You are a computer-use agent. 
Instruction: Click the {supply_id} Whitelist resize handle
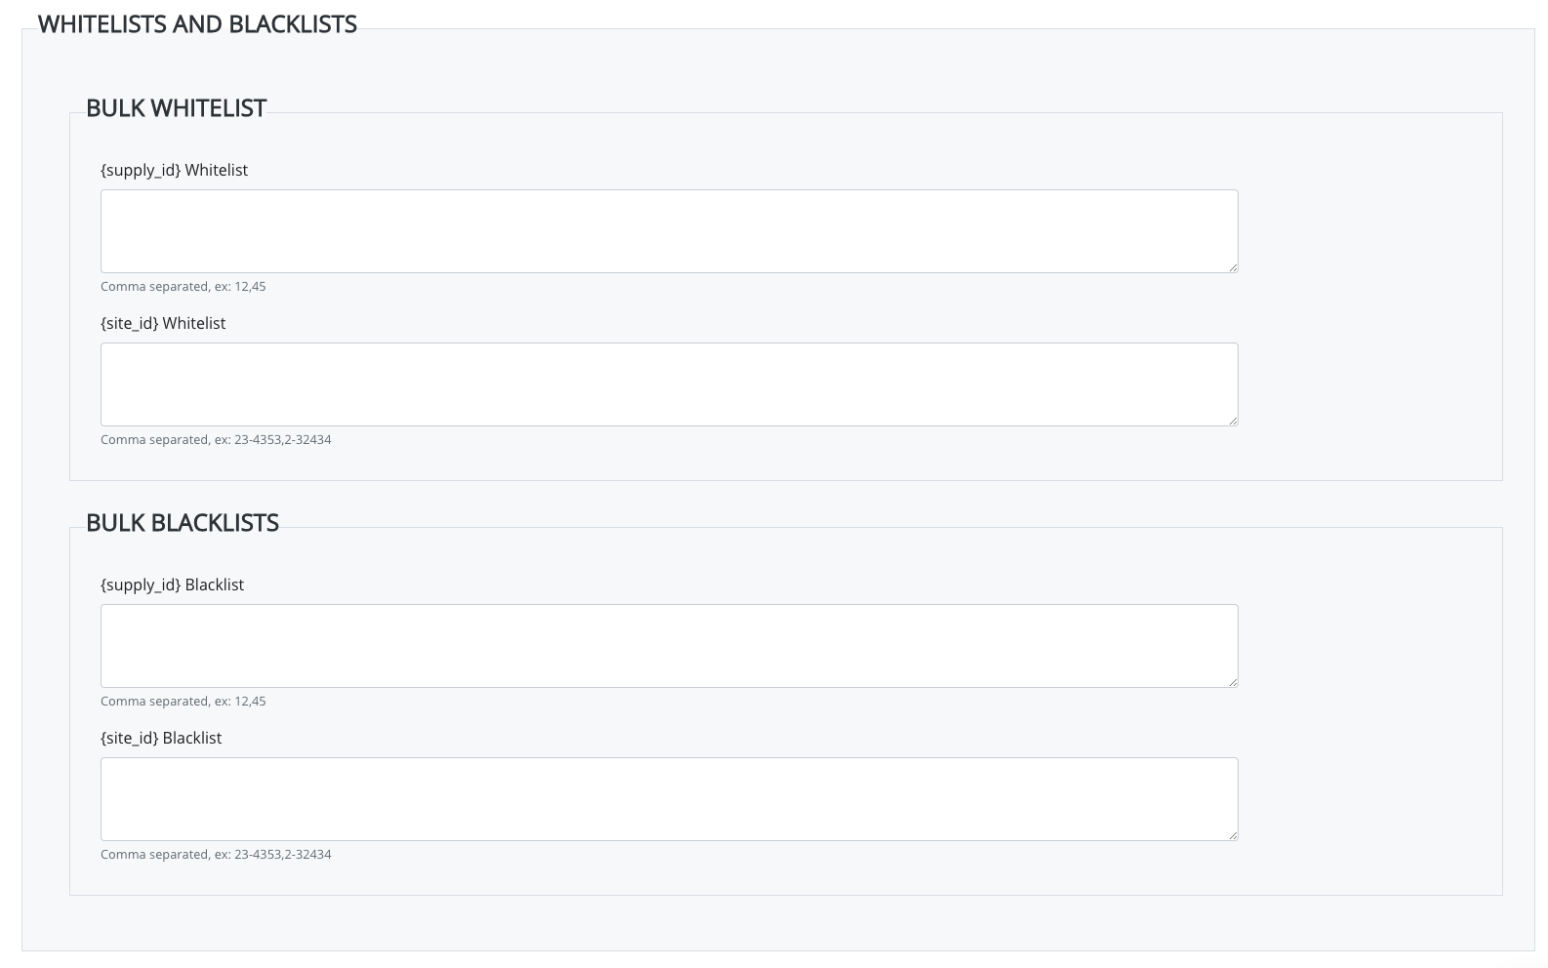(1233, 267)
